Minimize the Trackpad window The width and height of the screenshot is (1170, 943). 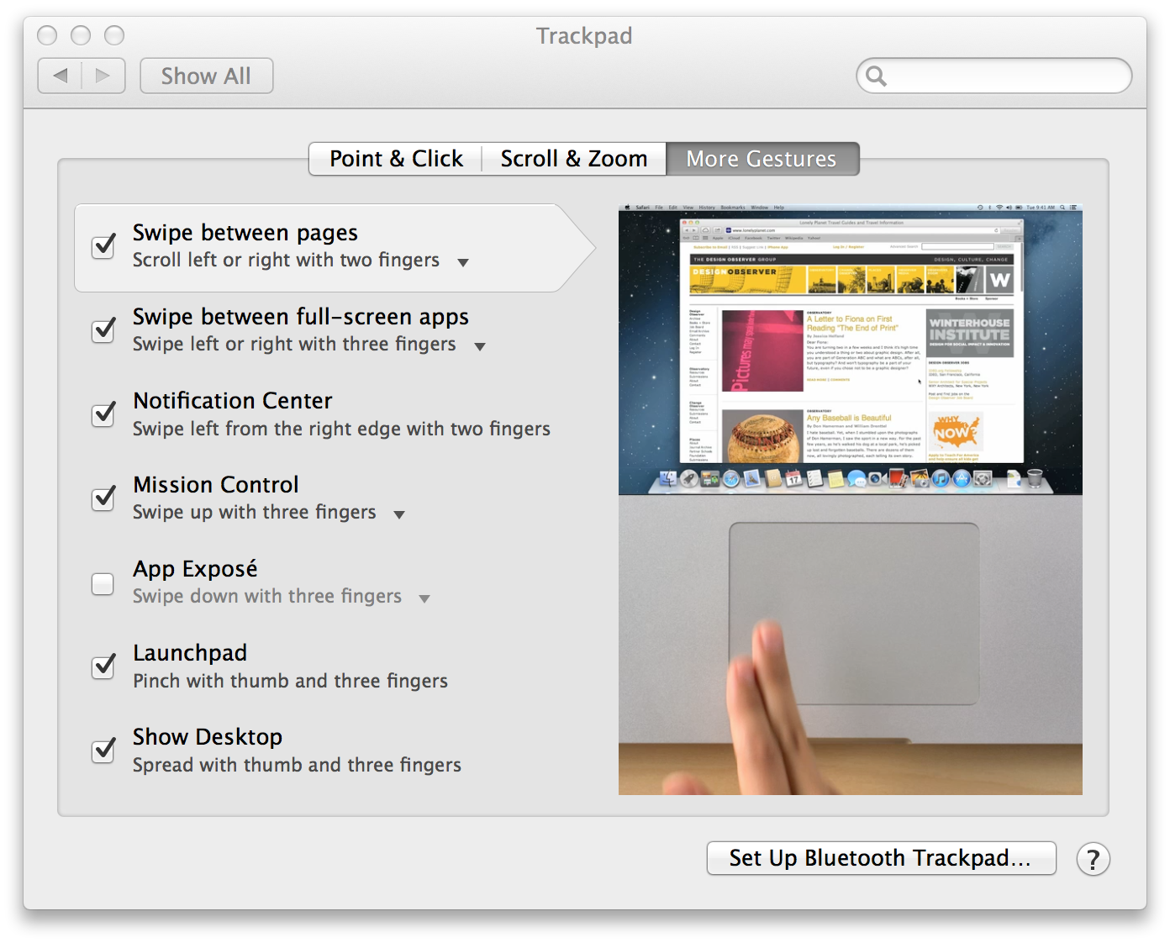click(x=81, y=35)
